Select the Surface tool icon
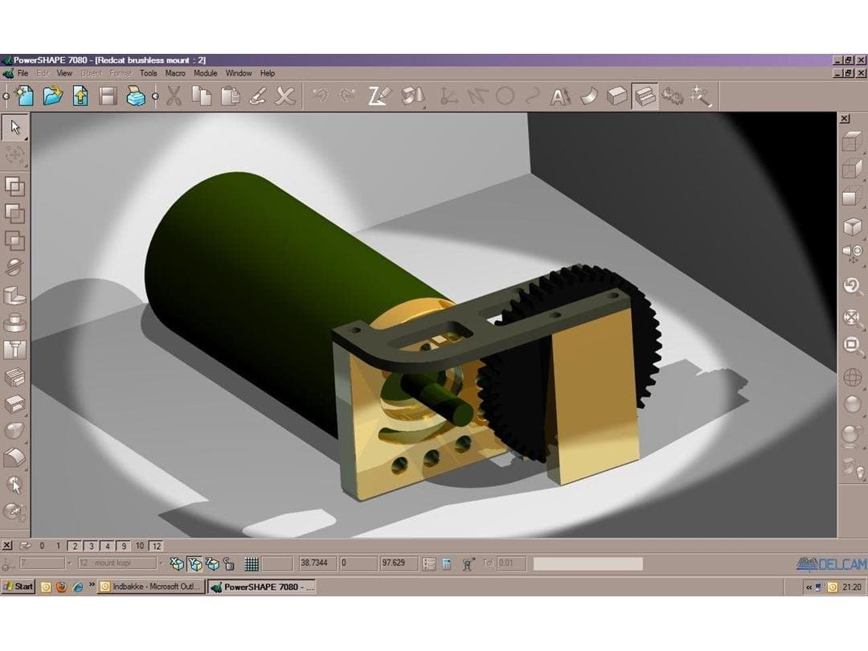 [588, 97]
